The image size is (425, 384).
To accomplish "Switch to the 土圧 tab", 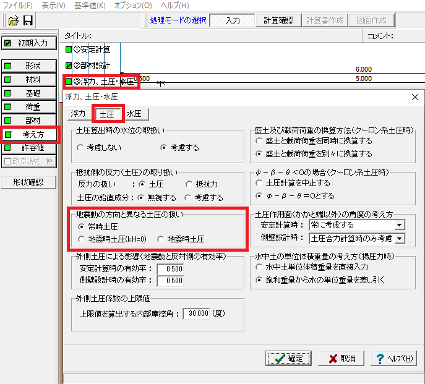I will (x=107, y=114).
